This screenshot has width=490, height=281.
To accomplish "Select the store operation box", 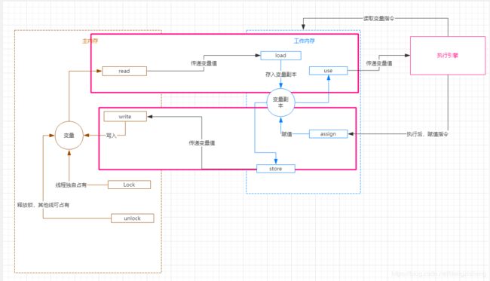I will [x=276, y=169].
